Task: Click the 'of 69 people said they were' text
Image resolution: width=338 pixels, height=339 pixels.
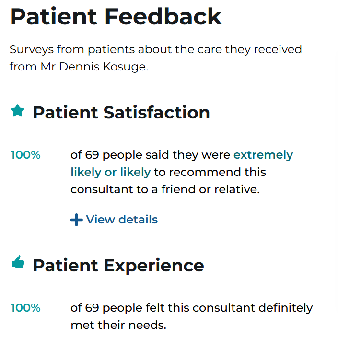Action: (x=151, y=155)
